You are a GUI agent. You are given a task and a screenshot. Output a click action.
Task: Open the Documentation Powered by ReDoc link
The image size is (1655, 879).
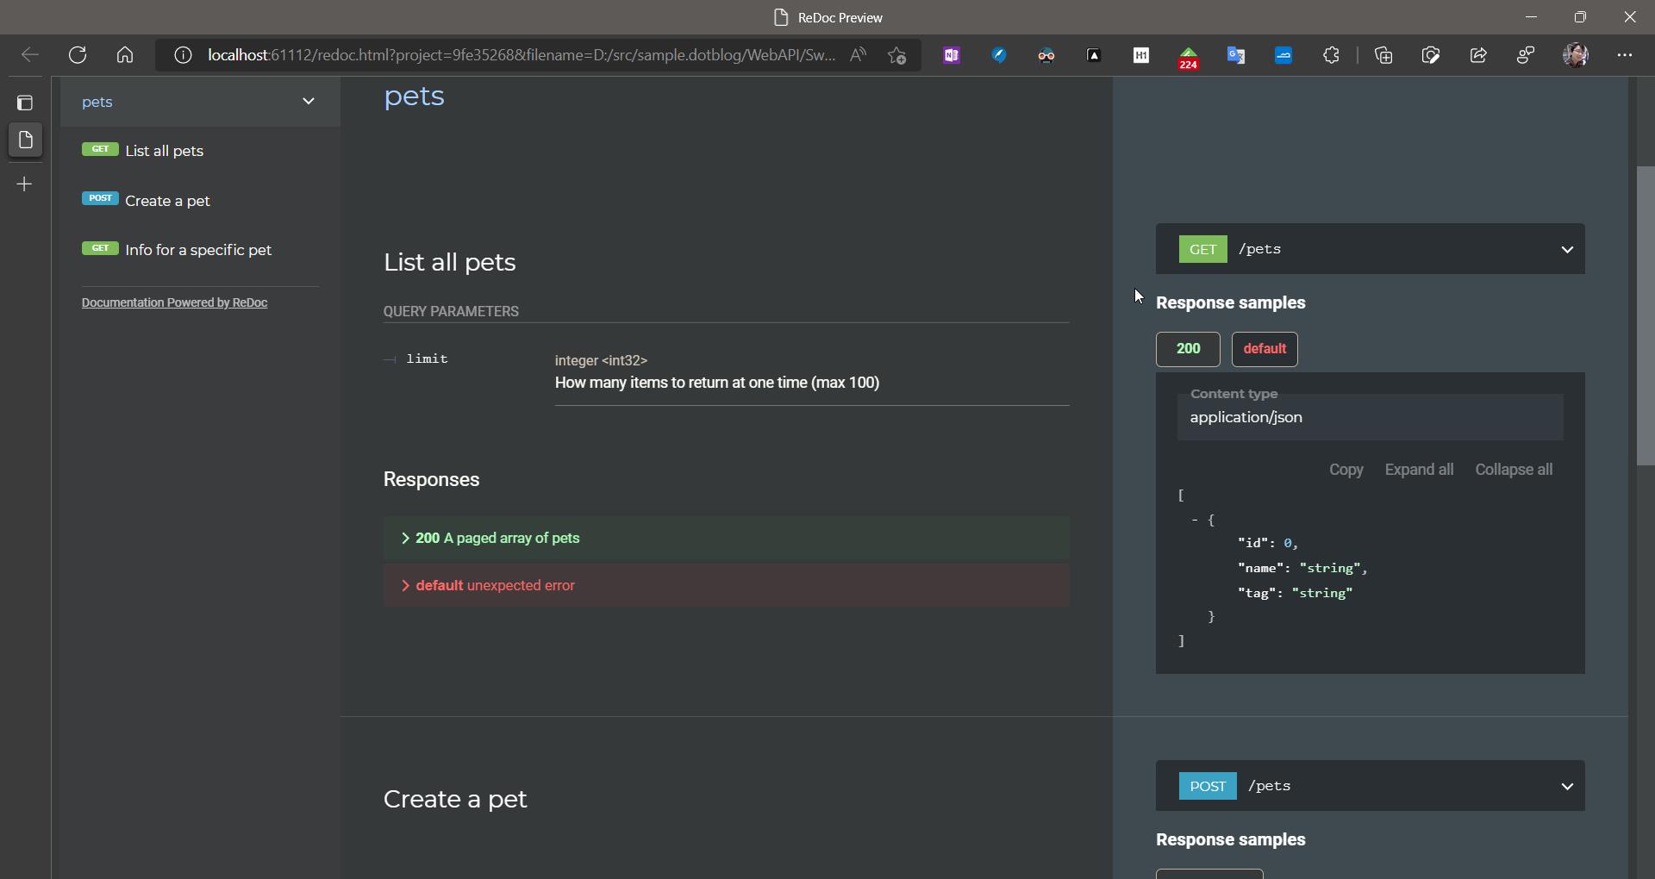pos(174,302)
